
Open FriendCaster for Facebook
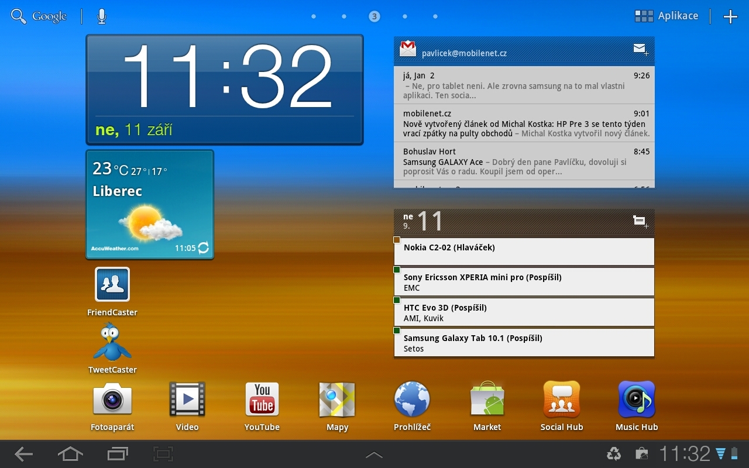pyautogui.click(x=112, y=284)
